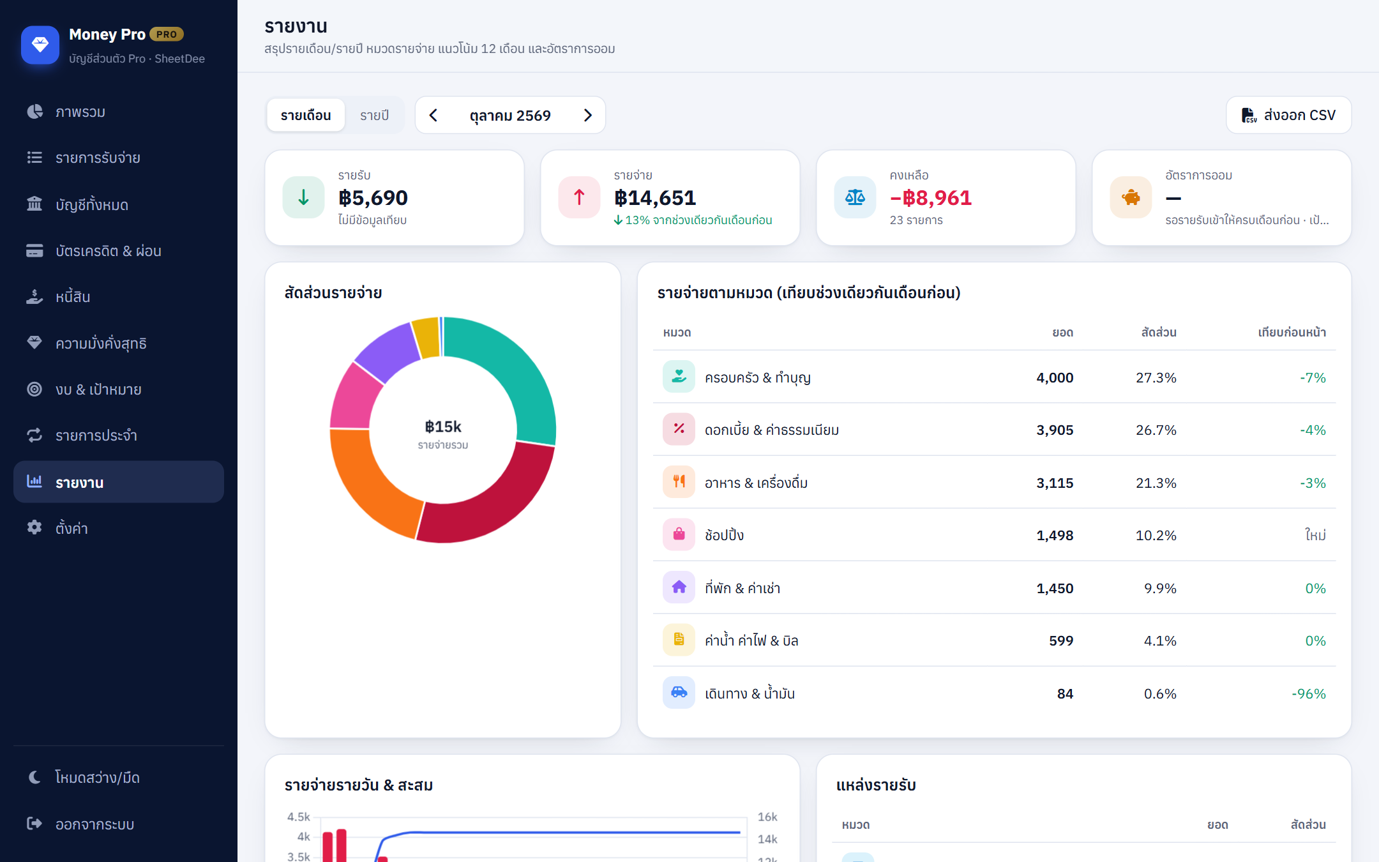Click the ตุลาคม 2569 month label
This screenshot has height=862, width=1379.
(x=510, y=116)
